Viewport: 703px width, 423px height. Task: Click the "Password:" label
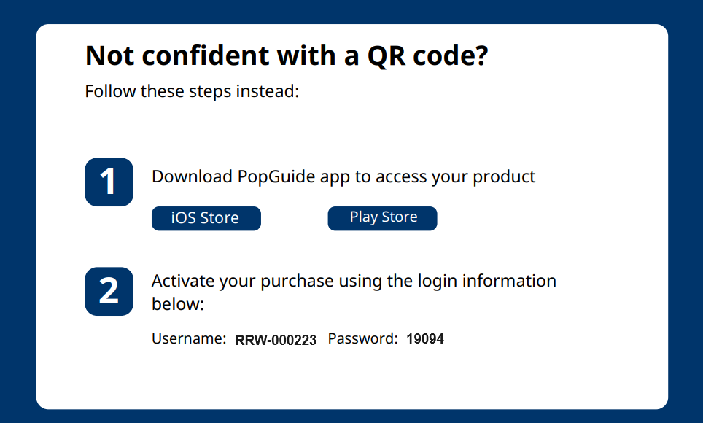(x=362, y=338)
